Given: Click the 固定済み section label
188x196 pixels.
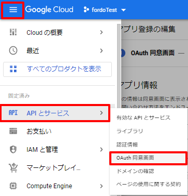Looking at the screenshot, I should tap(19, 96).
